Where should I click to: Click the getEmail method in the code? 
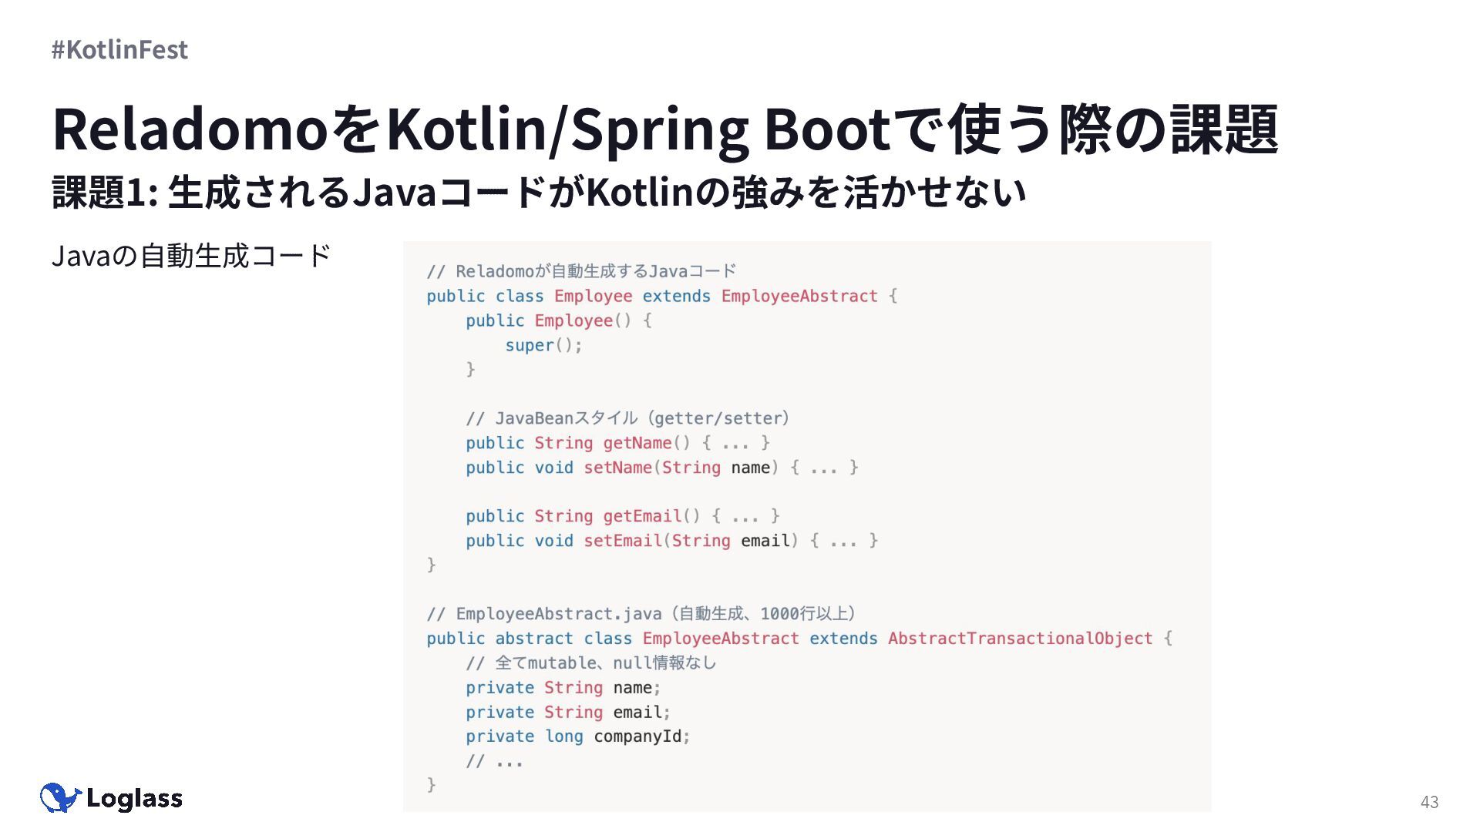642,516
